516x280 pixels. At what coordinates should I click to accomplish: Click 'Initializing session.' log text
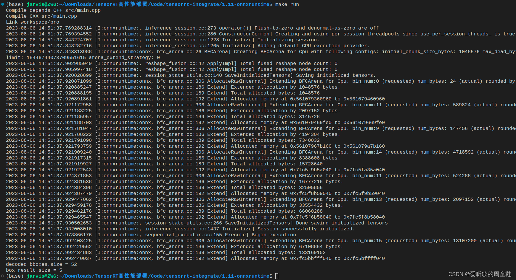click(289, 40)
